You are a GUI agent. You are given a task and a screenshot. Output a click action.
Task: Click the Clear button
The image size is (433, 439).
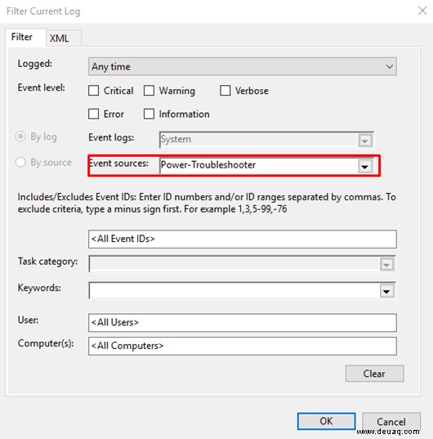click(x=374, y=374)
